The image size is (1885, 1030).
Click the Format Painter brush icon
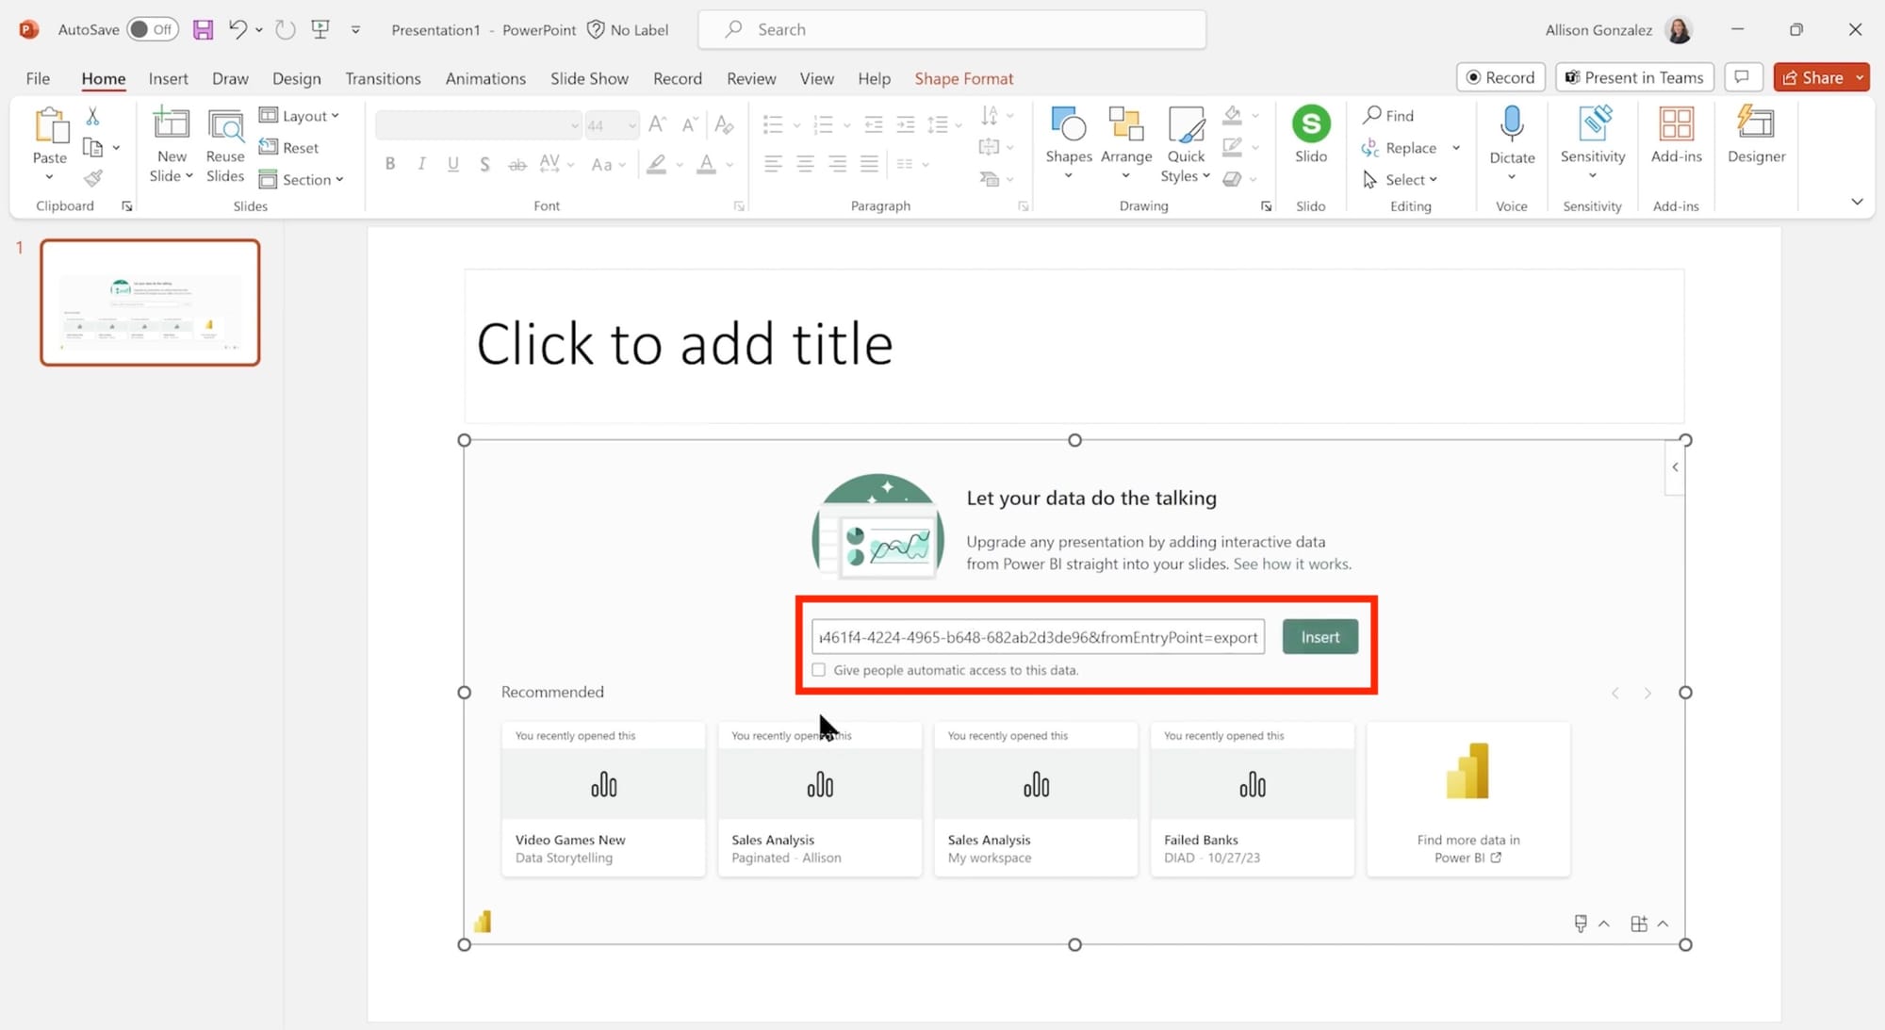click(92, 178)
